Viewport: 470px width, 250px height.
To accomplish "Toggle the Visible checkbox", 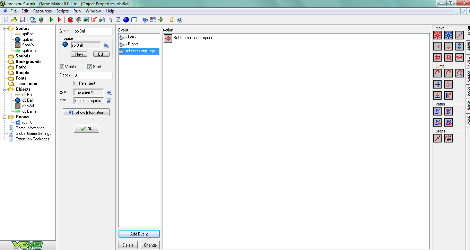I will (62, 67).
